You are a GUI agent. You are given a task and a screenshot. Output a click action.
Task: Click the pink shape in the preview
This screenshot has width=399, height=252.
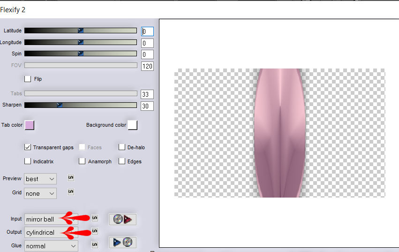(279, 133)
